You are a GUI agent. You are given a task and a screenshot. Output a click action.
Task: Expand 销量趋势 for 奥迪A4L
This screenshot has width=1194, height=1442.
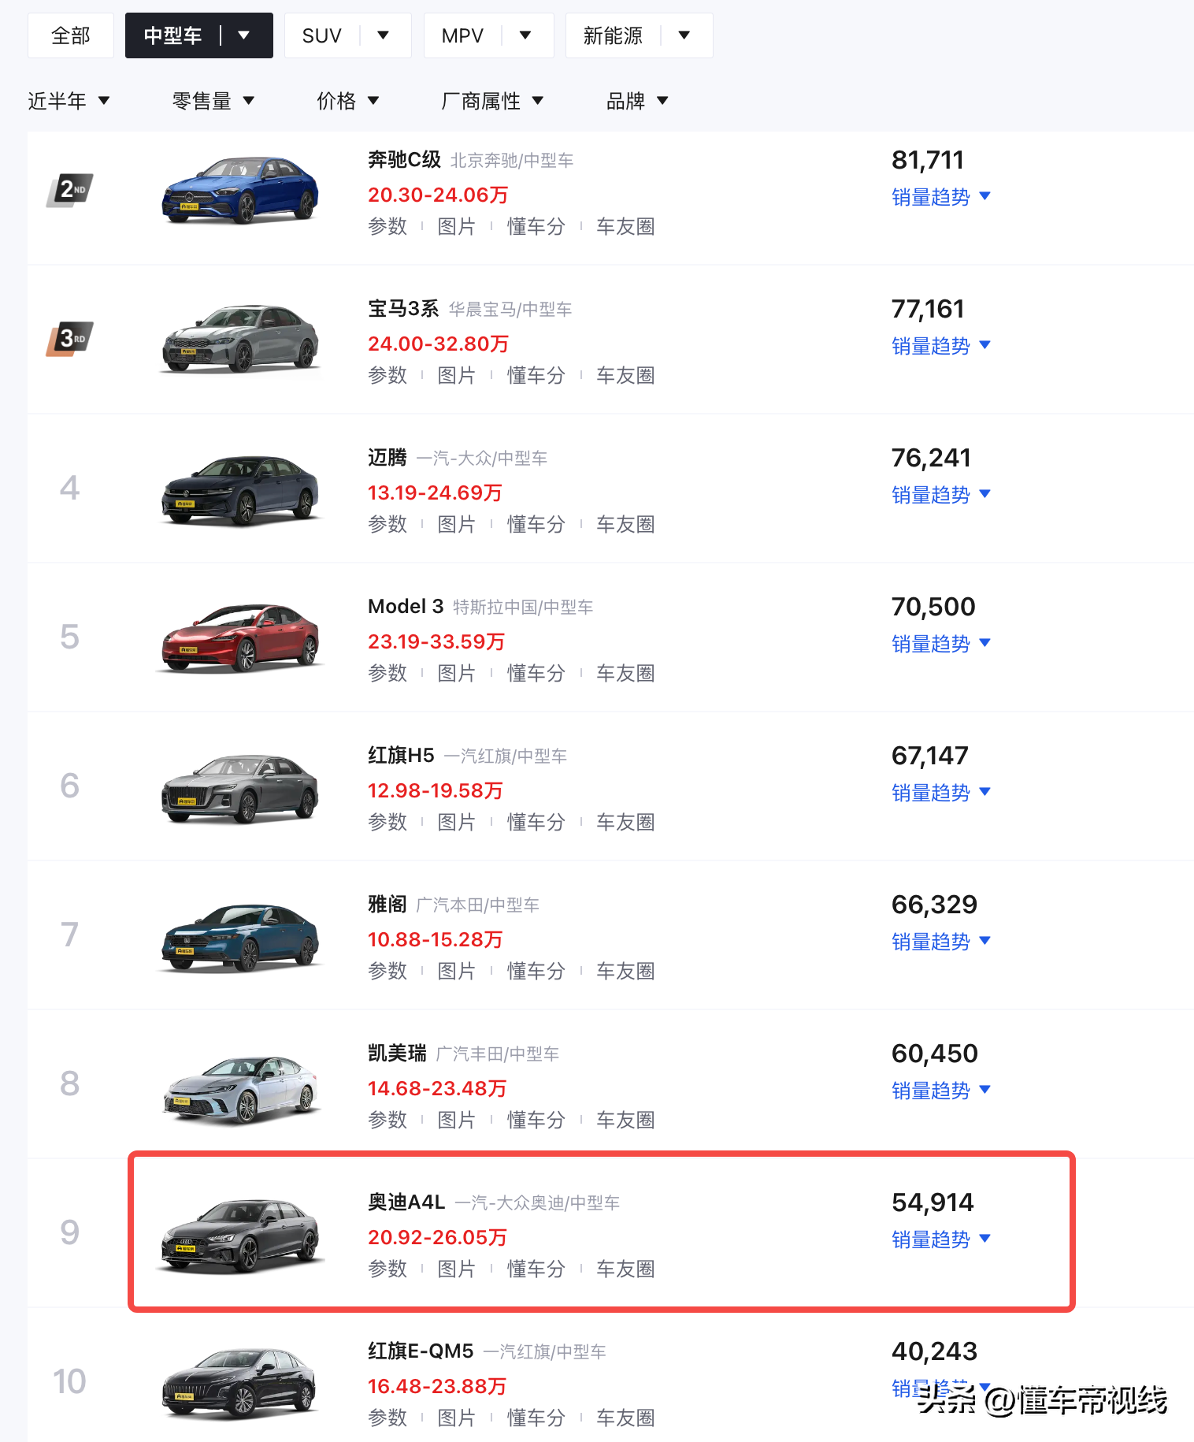(x=940, y=1239)
